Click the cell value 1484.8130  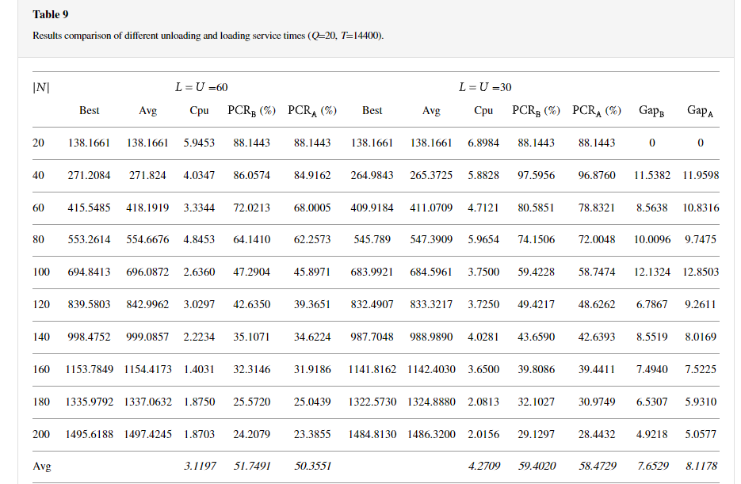[x=372, y=434]
